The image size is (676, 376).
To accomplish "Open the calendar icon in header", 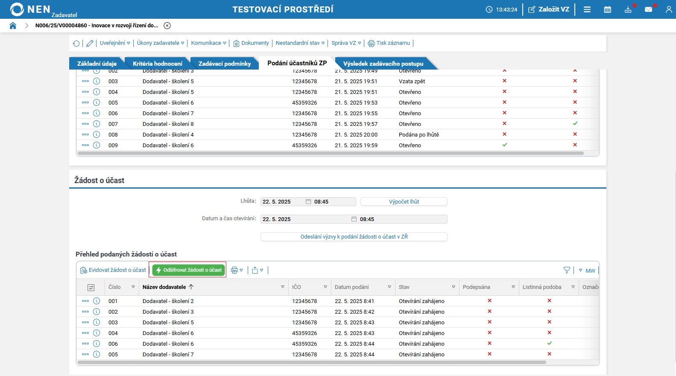I will click(608, 9).
